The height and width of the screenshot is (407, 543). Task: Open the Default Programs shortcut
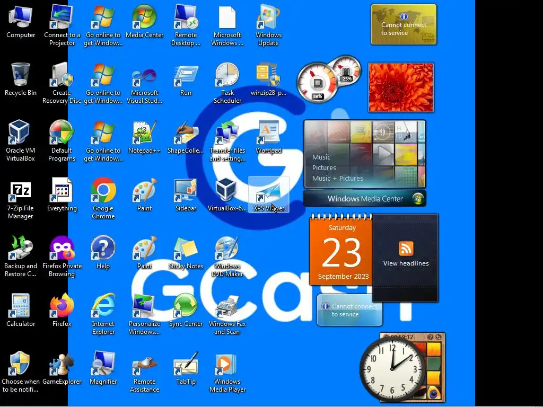(x=62, y=141)
